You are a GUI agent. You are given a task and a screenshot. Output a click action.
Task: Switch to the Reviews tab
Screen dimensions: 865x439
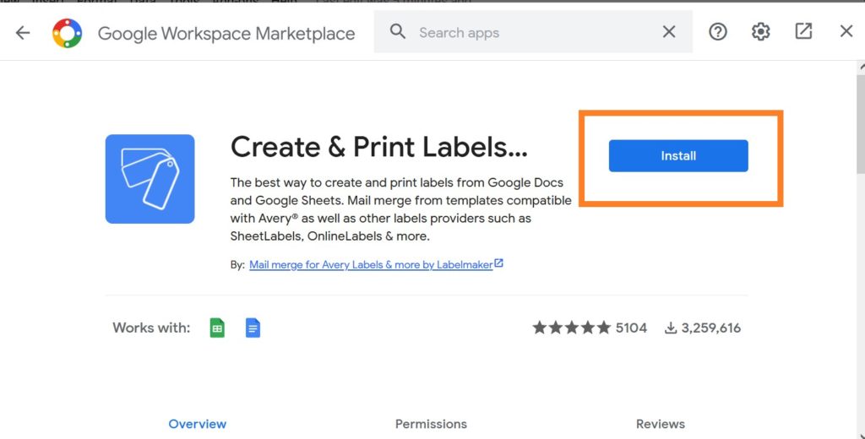pyautogui.click(x=661, y=424)
